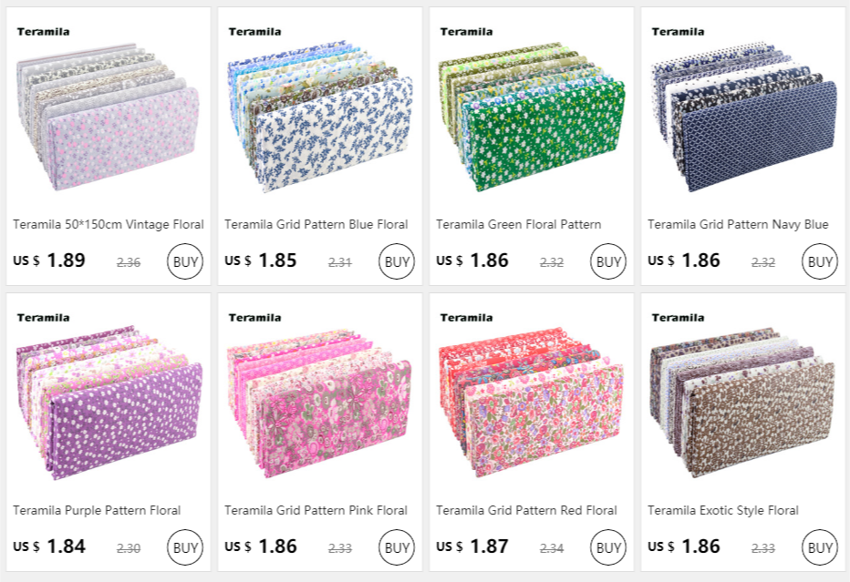Open the brown exotic floral fabric image
The image size is (850, 582).
(x=742, y=403)
